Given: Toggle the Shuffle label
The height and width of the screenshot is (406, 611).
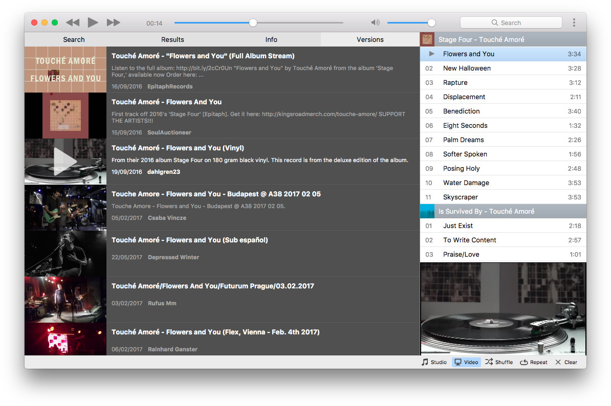Looking at the screenshot, I should pos(504,362).
